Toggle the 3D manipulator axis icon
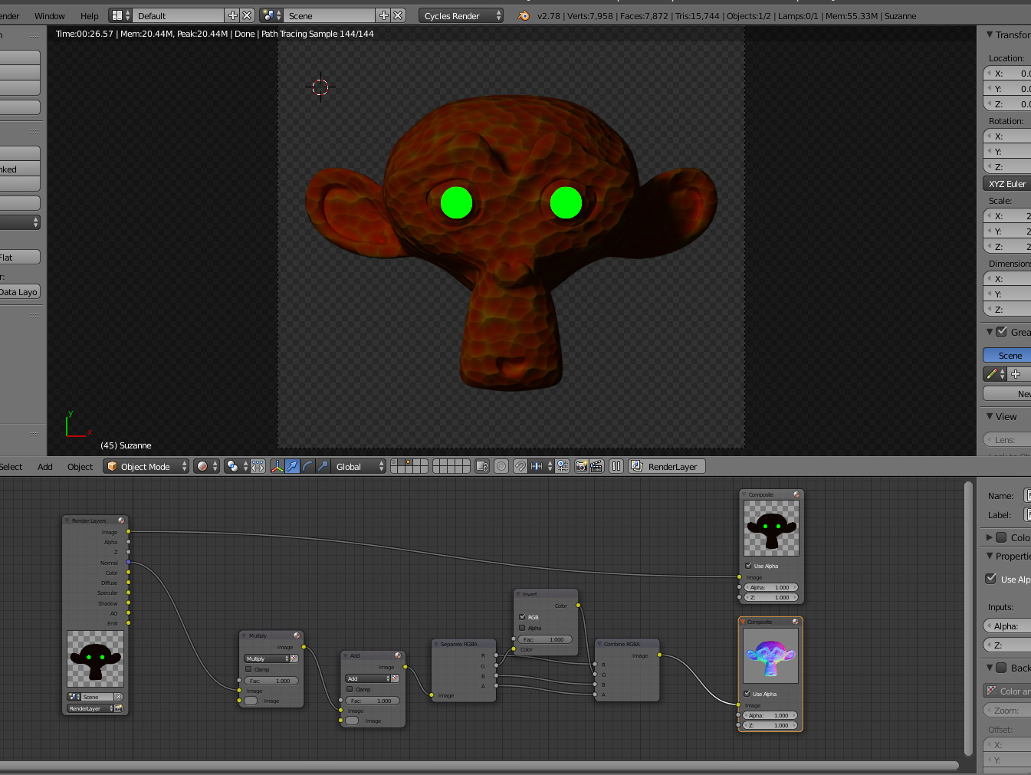This screenshot has width=1031, height=775. [x=277, y=466]
